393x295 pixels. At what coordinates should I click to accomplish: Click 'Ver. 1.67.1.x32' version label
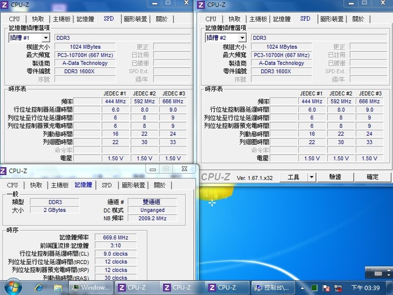254,178
